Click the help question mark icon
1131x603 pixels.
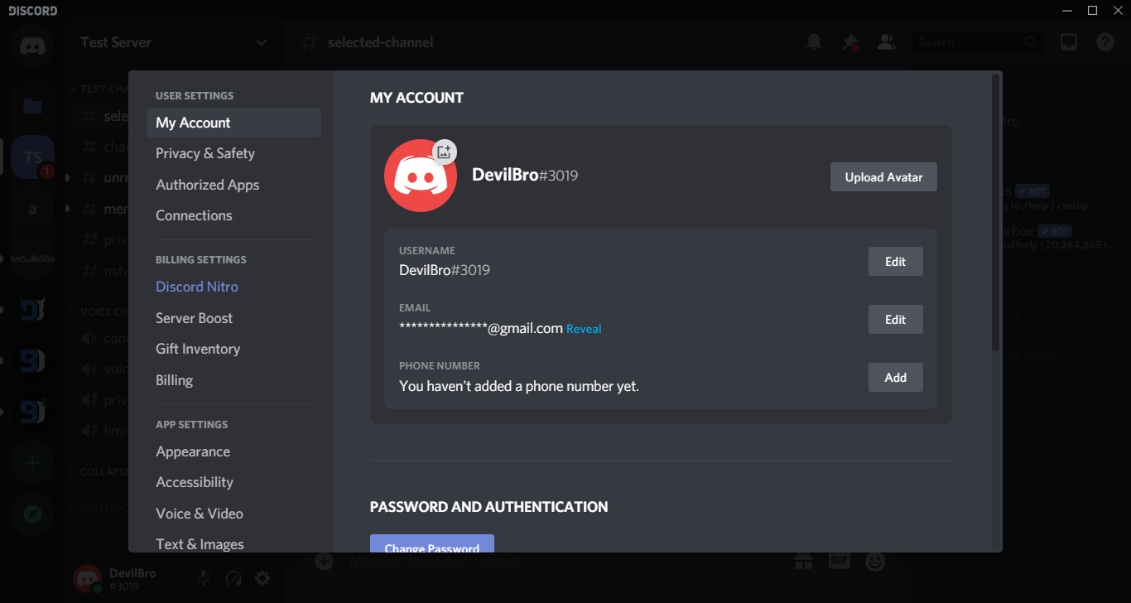point(1105,42)
